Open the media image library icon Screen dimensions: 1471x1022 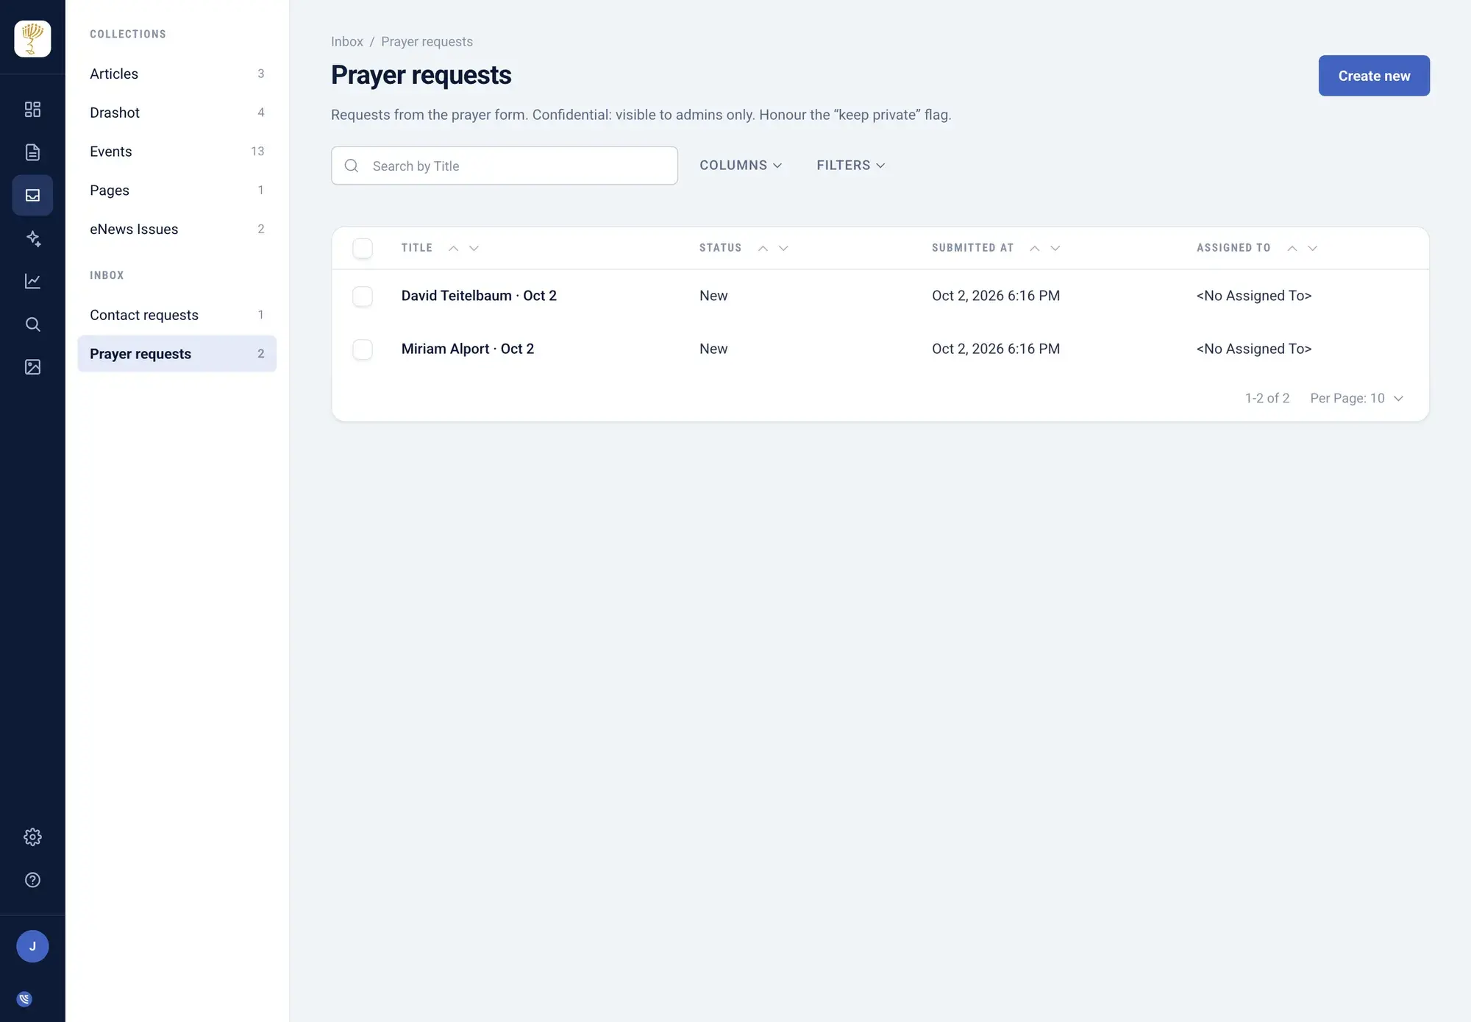coord(32,367)
